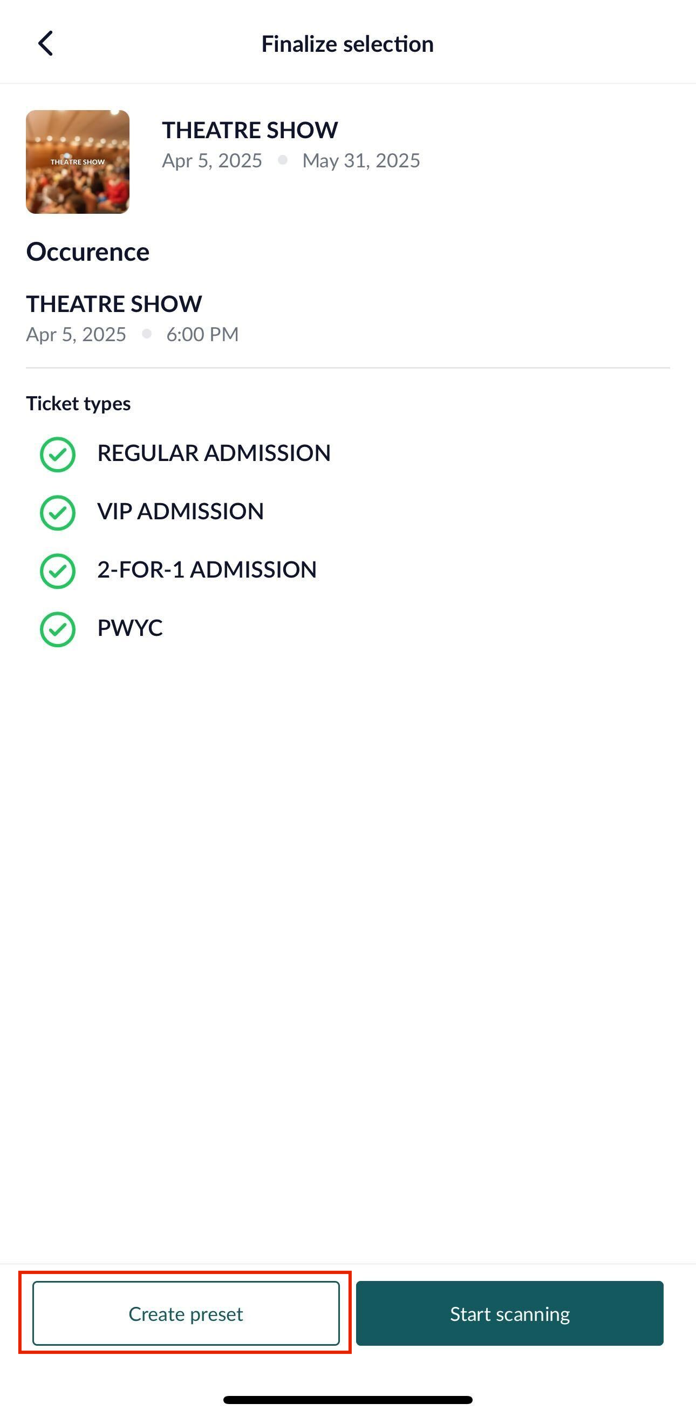Select the THEATRE SHOW event title

pos(250,131)
